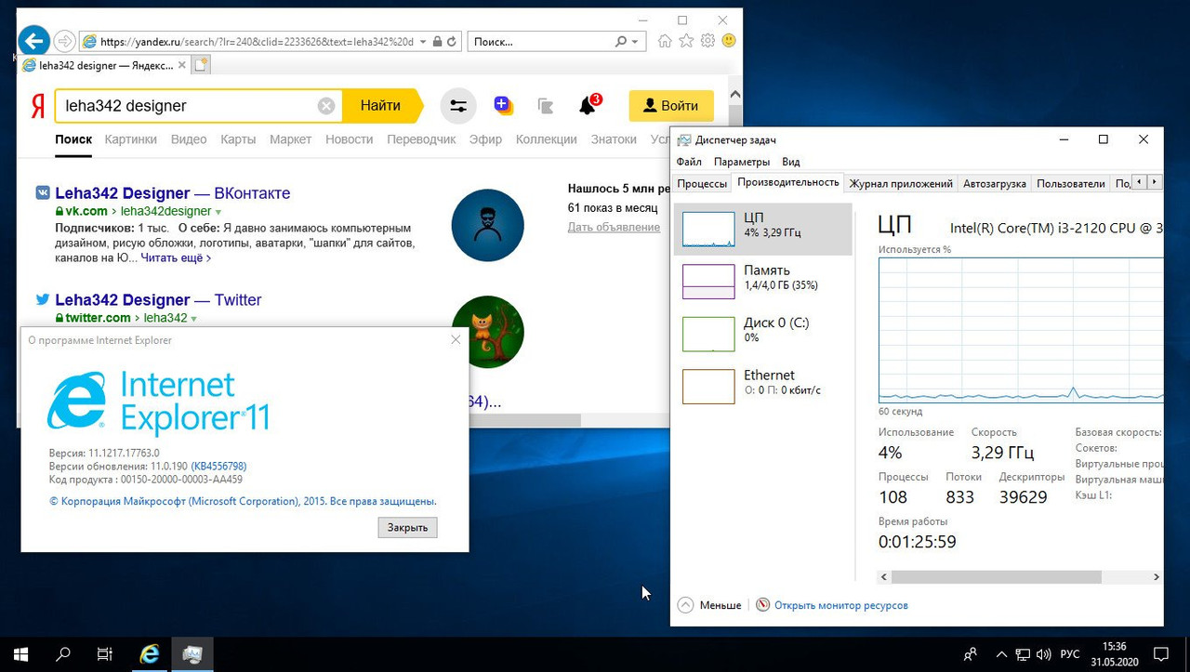The image size is (1190, 672).
Task: Click the Yandex purple plus icon
Action: coord(503,106)
